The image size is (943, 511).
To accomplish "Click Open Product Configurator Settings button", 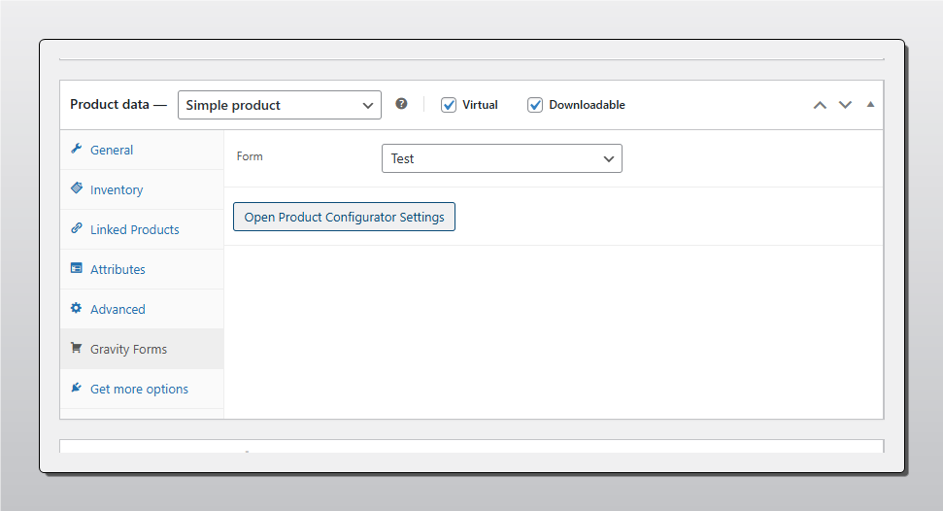I will (x=344, y=218).
